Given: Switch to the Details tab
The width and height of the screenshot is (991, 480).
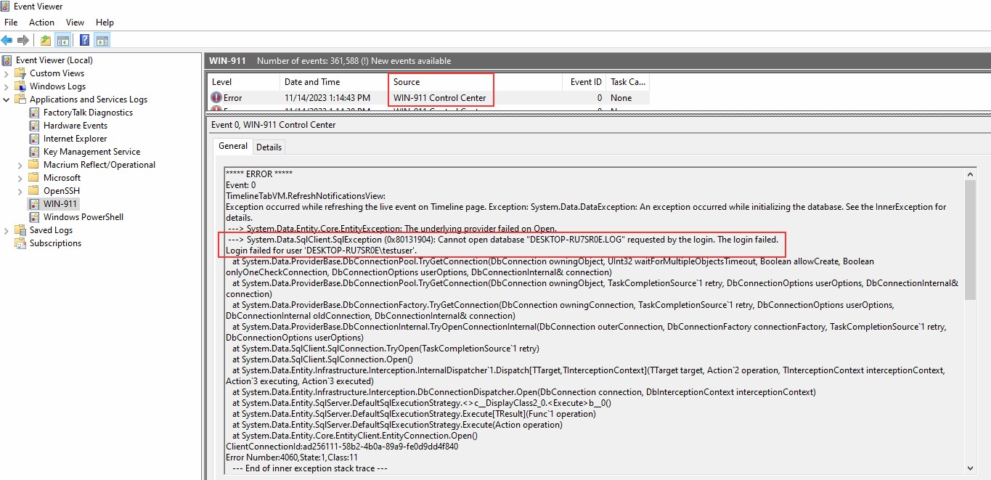Looking at the screenshot, I should click(x=269, y=147).
